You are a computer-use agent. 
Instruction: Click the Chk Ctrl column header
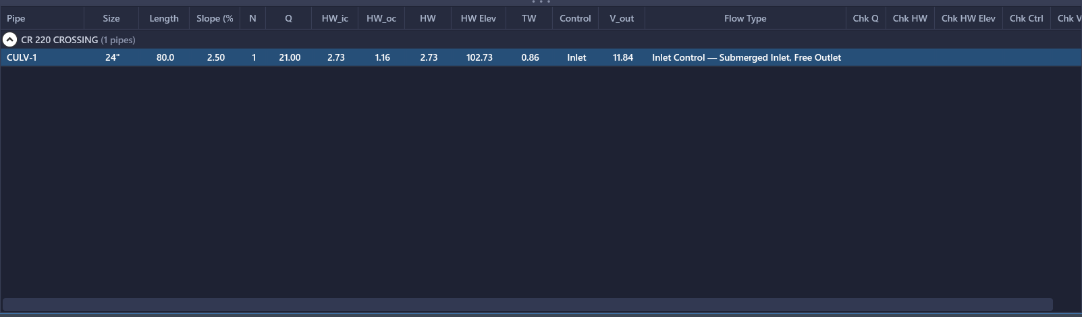click(x=1026, y=18)
